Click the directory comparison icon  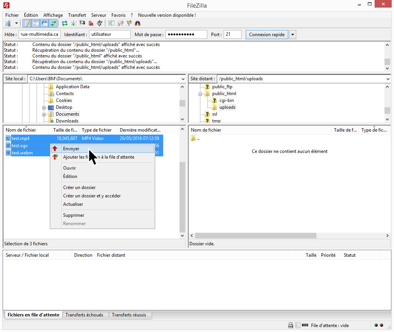coord(120,24)
